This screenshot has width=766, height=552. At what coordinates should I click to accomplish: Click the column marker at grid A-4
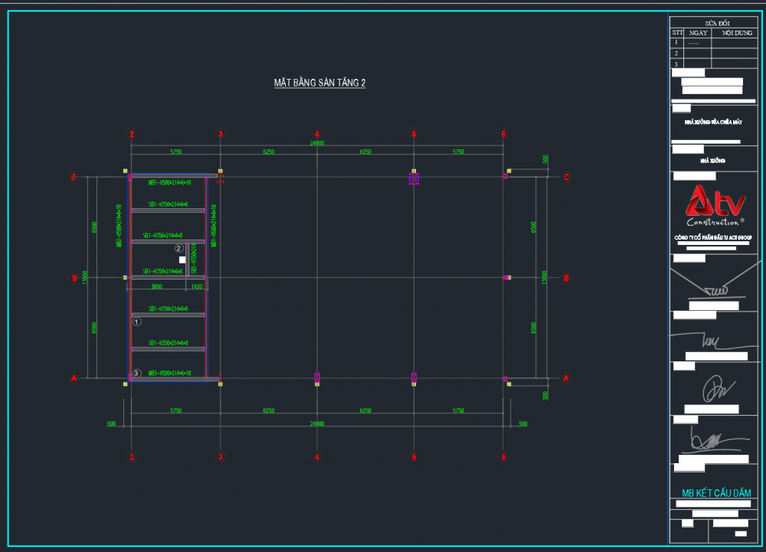pos(317,377)
